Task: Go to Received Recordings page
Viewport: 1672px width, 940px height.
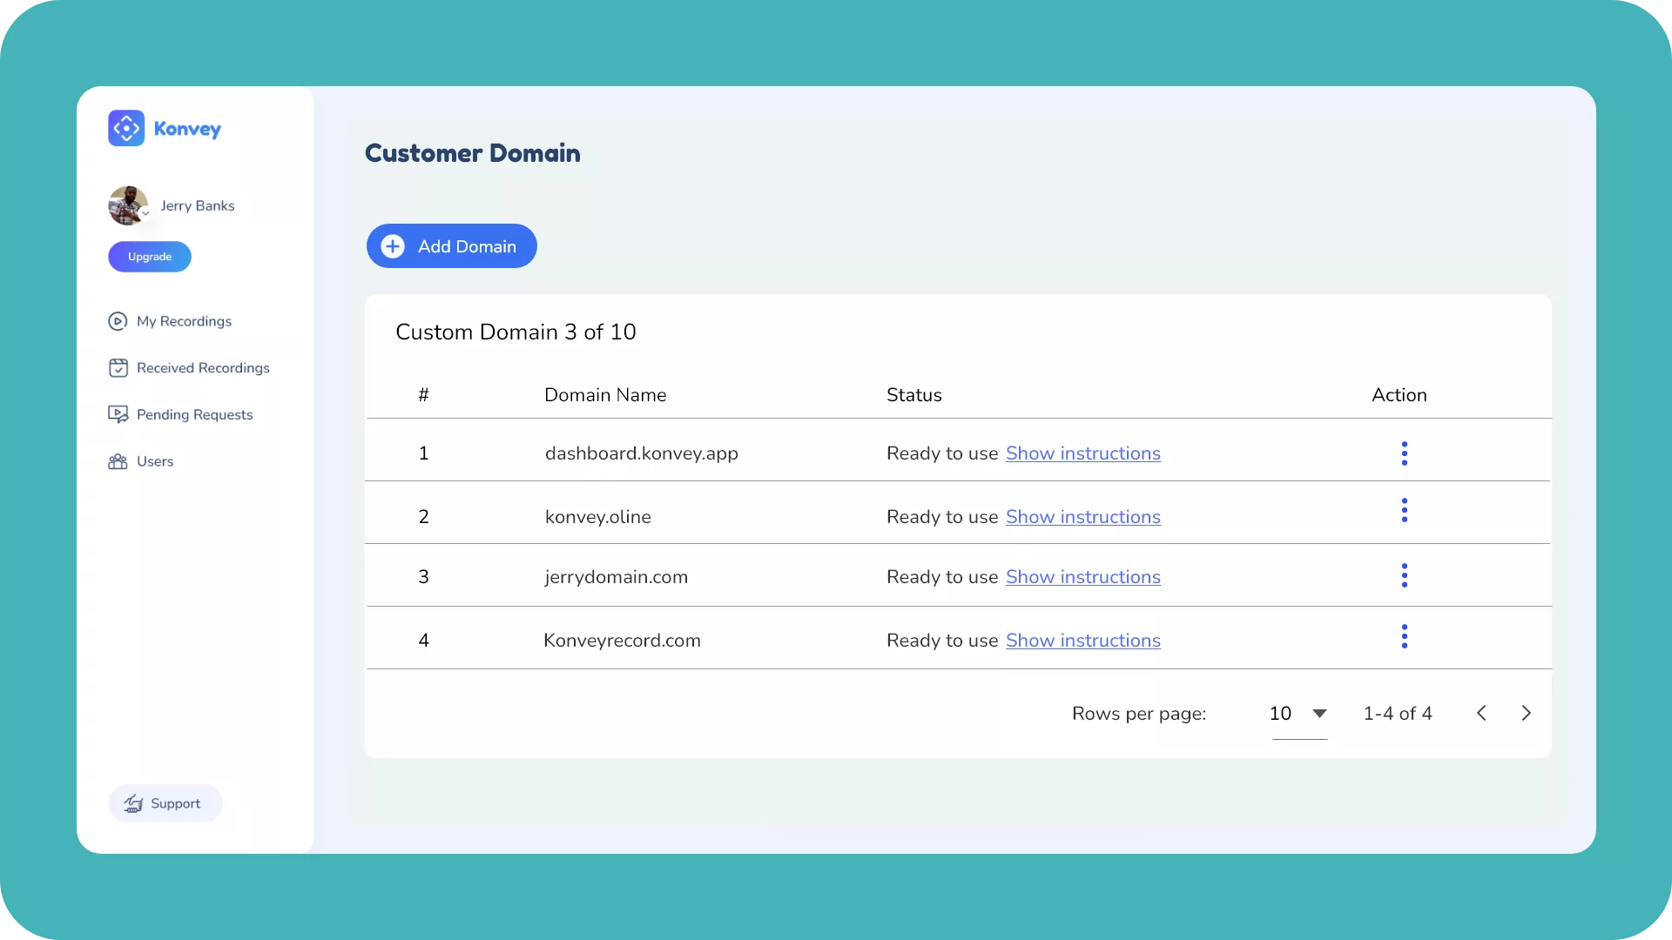Action: pos(202,368)
